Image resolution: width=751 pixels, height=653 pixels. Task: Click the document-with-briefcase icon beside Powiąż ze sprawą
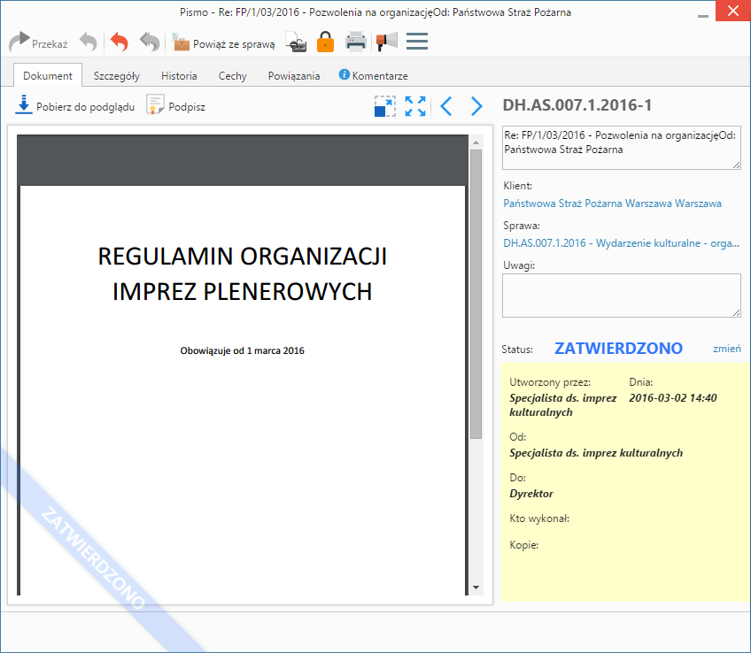click(x=297, y=42)
